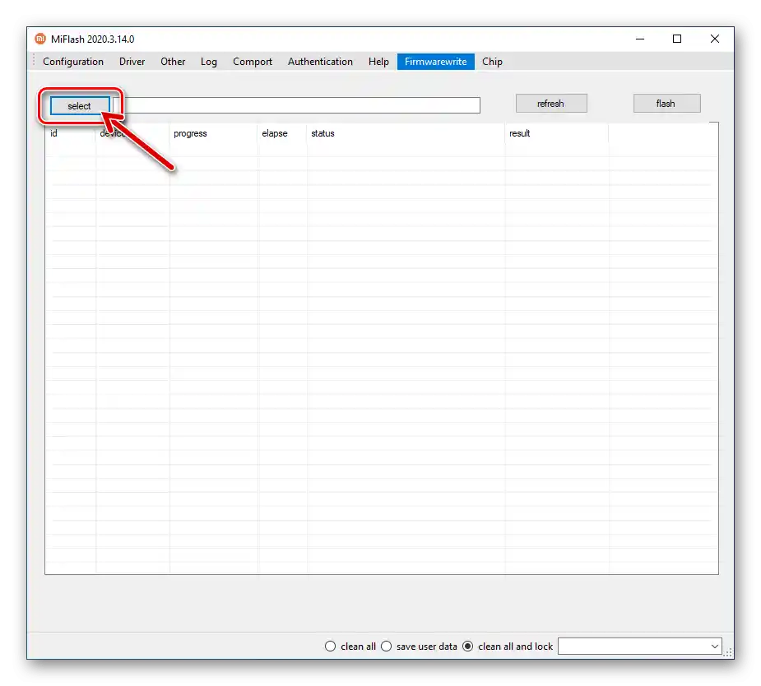Click the refresh button
761x686 pixels.
tap(551, 104)
